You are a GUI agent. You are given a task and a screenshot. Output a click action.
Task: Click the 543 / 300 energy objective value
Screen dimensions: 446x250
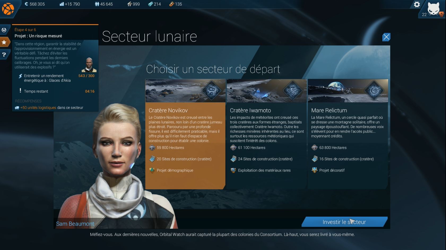pyautogui.click(x=86, y=76)
